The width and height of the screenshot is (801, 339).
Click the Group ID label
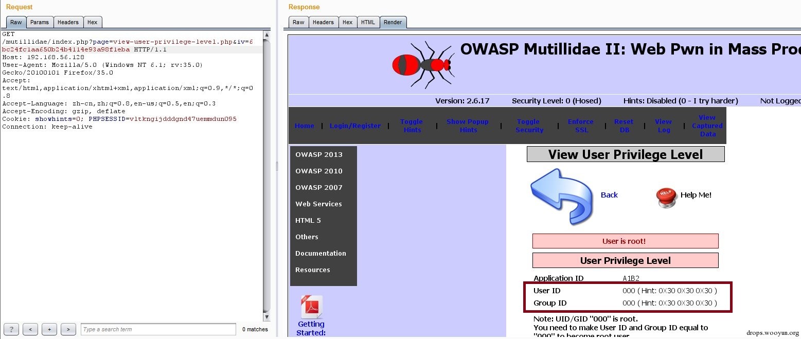(550, 303)
